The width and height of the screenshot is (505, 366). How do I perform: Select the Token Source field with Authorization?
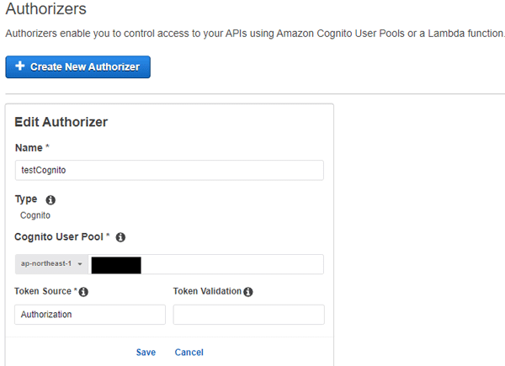point(90,315)
